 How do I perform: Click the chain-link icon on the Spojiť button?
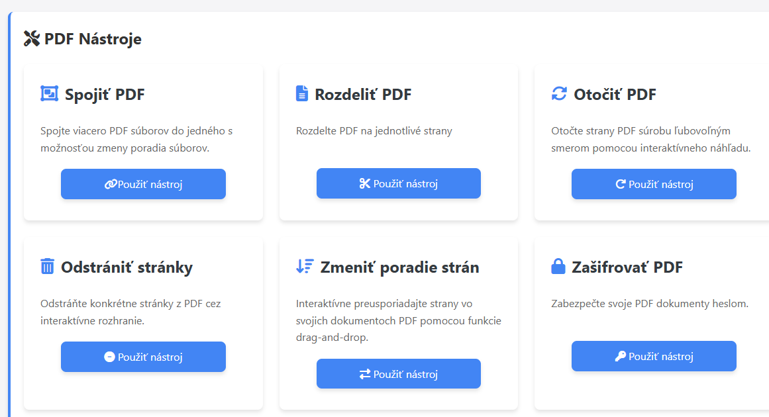(x=113, y=183)
